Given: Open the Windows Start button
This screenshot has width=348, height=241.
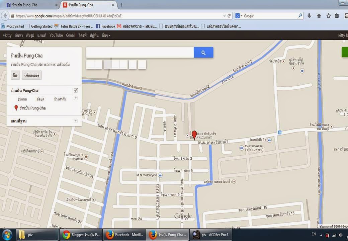Looking at the screenshot, I should point(7,235).
